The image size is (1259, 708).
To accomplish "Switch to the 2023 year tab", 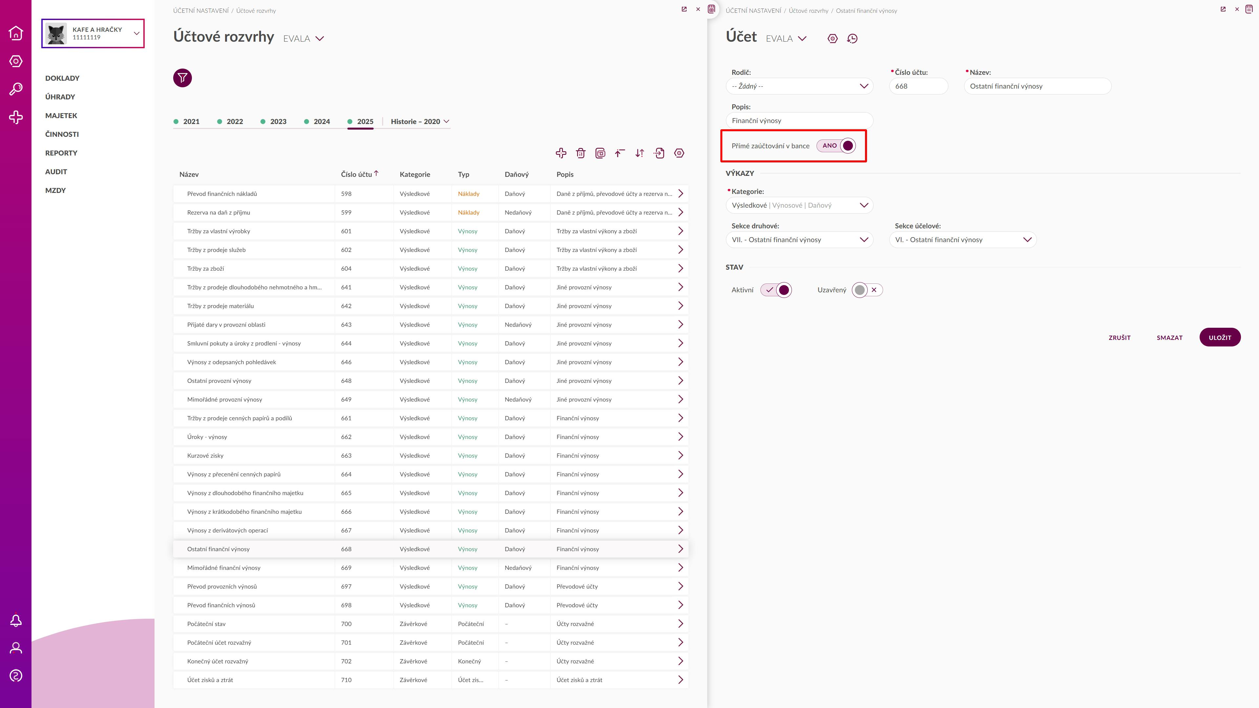I will coord(274,121).
